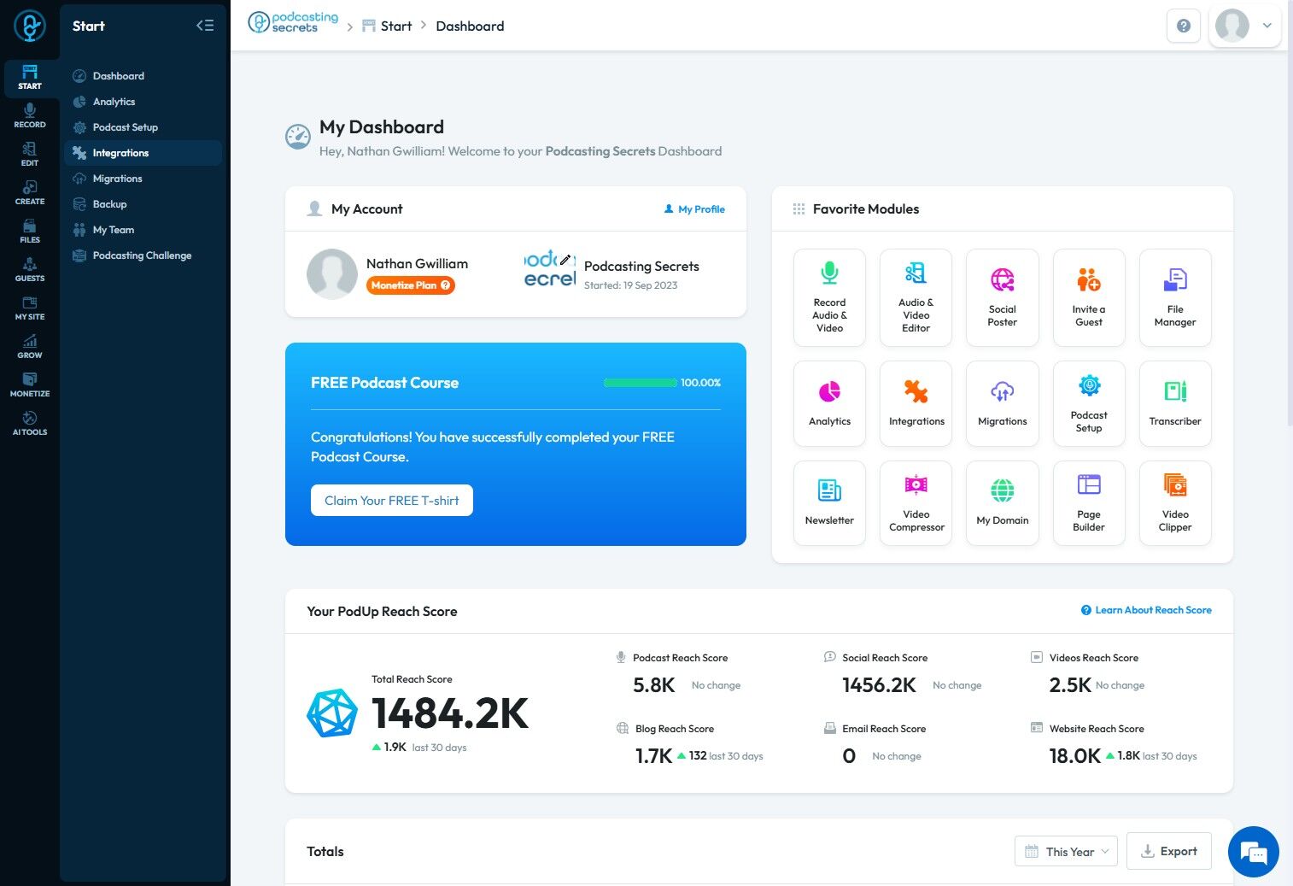
Task: Open the Invite a Guest module
Action: click(1089, 297)
